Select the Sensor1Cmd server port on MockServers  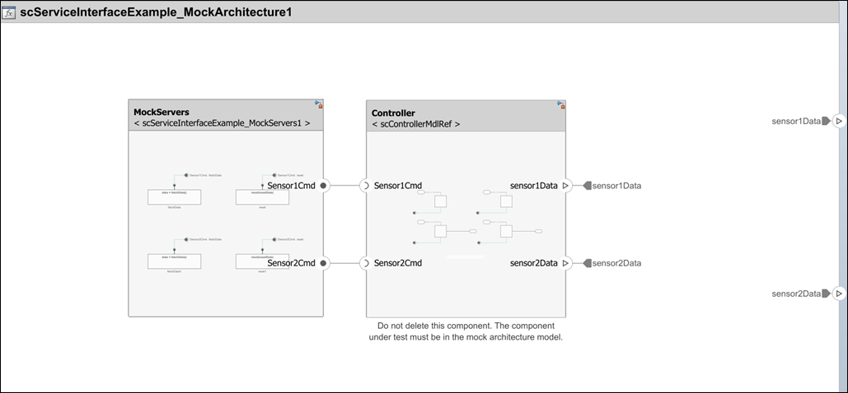click(x=324, y=186)
